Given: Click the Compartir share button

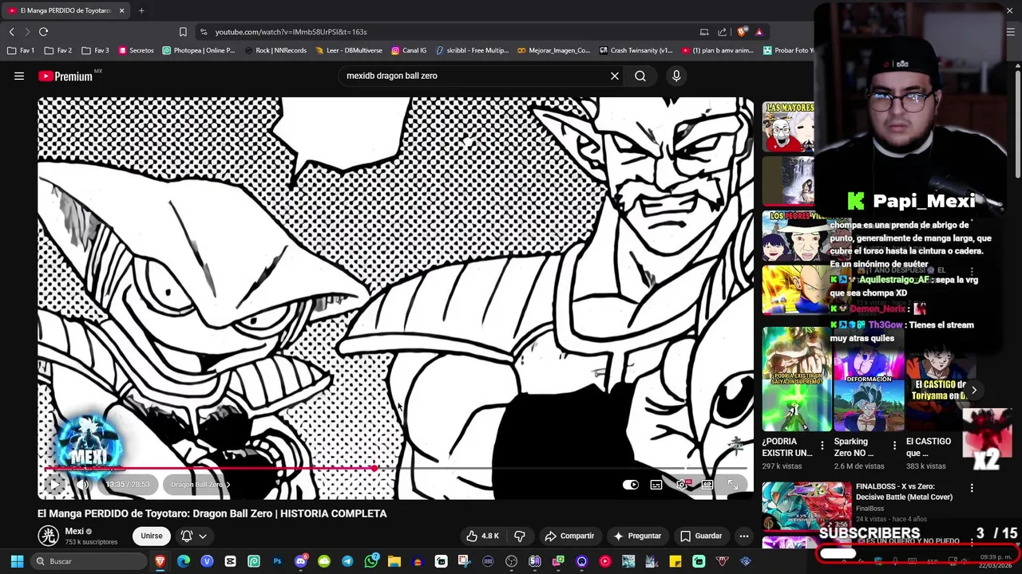Looking at the screenshot, I should click(x=569, y=536).
